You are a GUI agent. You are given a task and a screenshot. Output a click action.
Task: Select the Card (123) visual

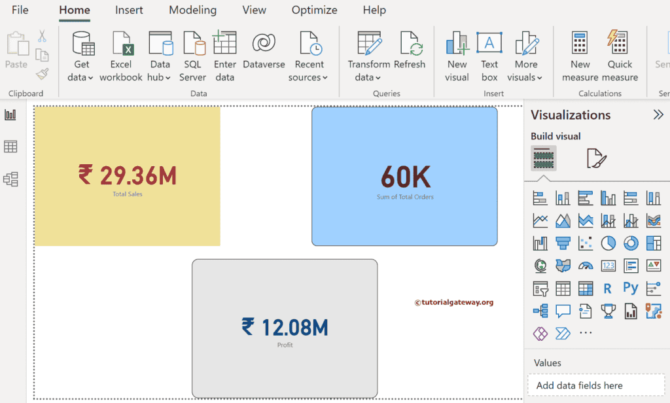pyautogui.click(x=608, y=266)
